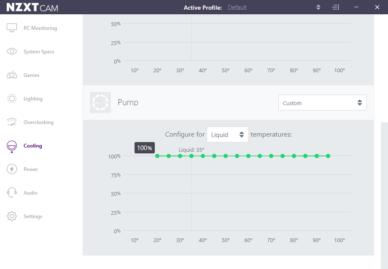Open the title bar menu list icon
Viewport: 388px width, 269px height.
click(335, 8)
